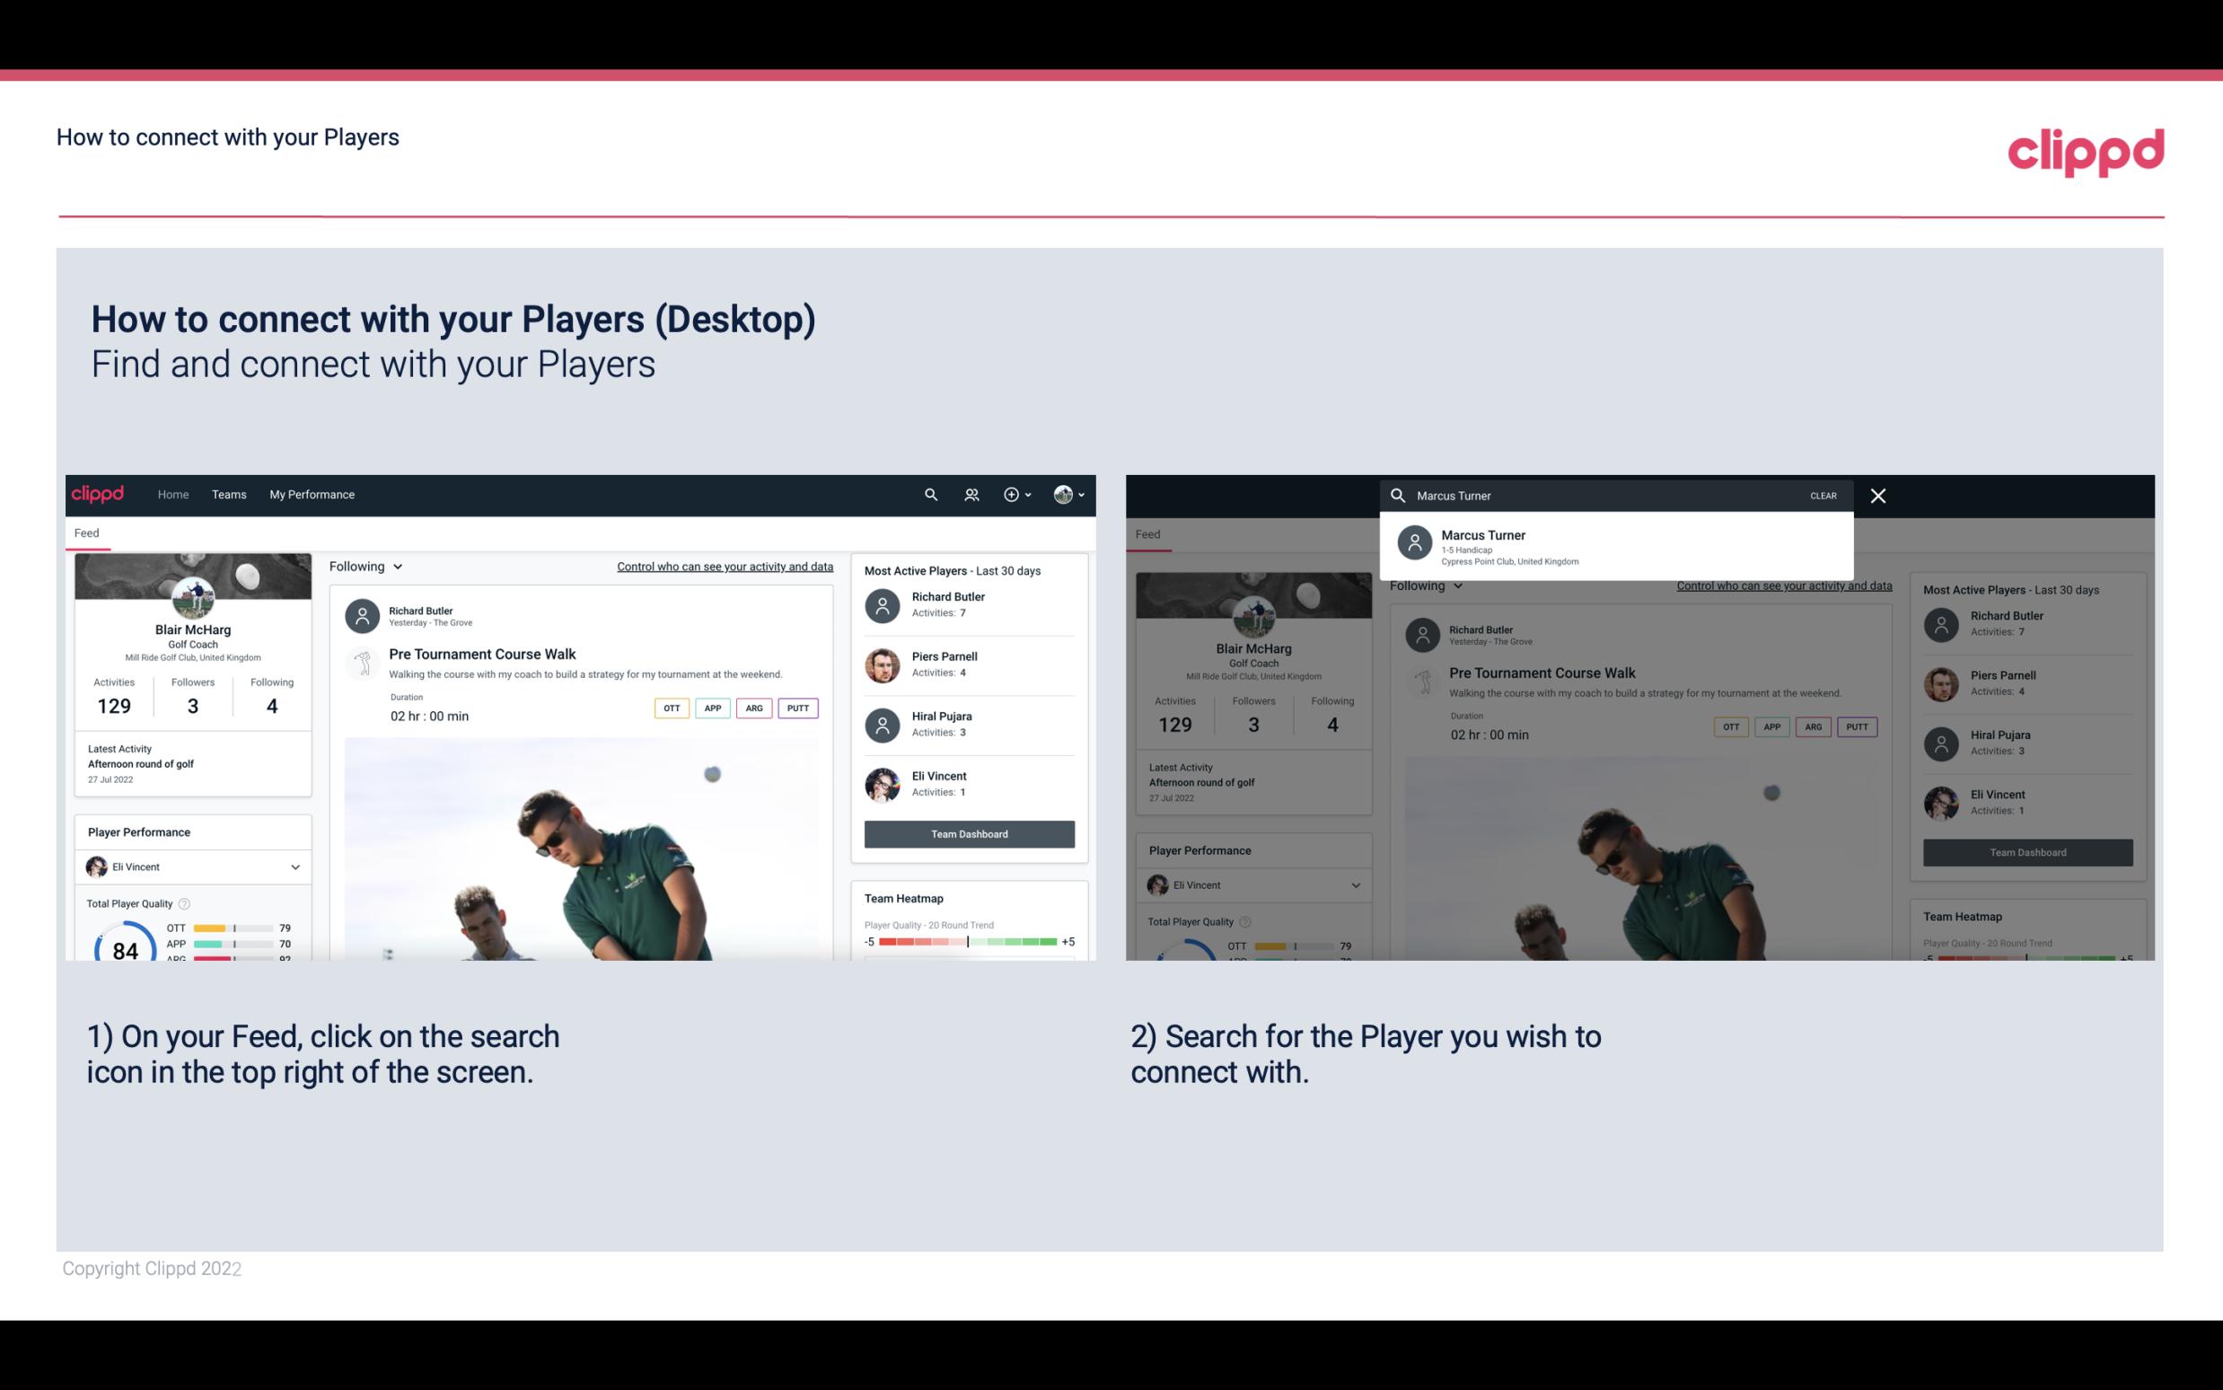Click the Teams tab in navigation
The height and width of the screenshot is (1390, 2223).
pos(229,493)
